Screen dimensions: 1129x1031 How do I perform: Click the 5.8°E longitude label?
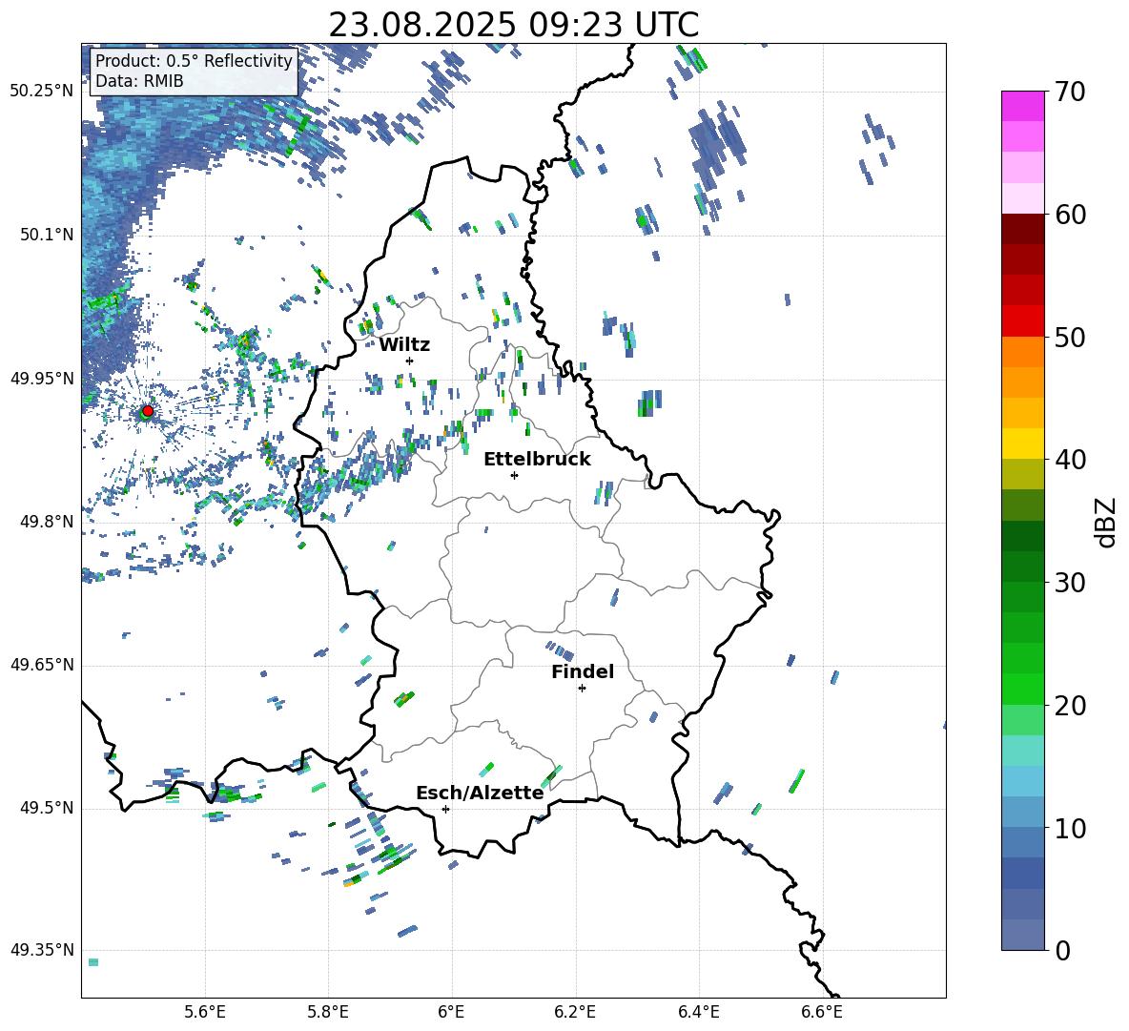point(328,1013)
